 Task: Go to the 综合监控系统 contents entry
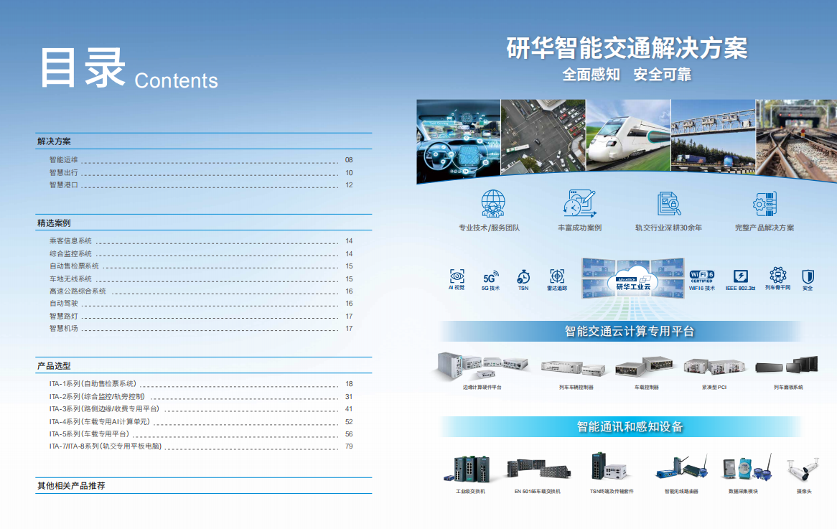201,253
